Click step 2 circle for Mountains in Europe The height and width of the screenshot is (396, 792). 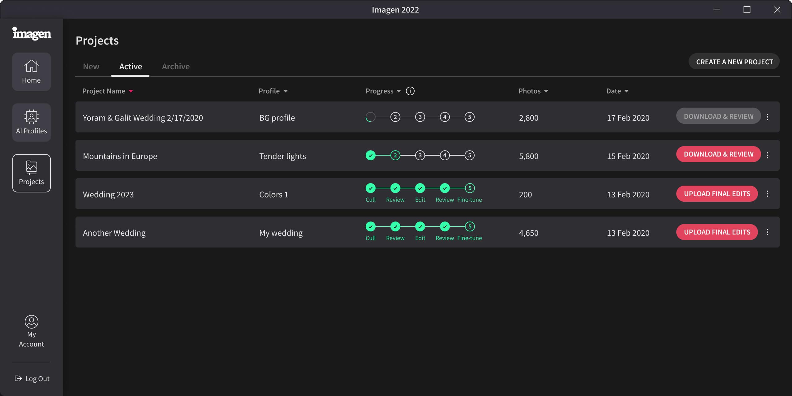point(395,155)
